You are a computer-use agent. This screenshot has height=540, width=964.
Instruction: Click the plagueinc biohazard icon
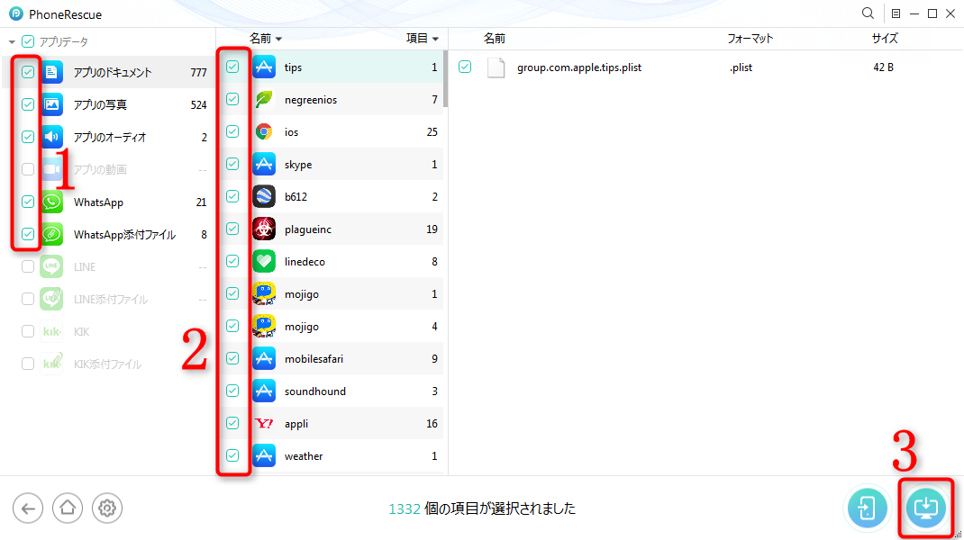264,229
